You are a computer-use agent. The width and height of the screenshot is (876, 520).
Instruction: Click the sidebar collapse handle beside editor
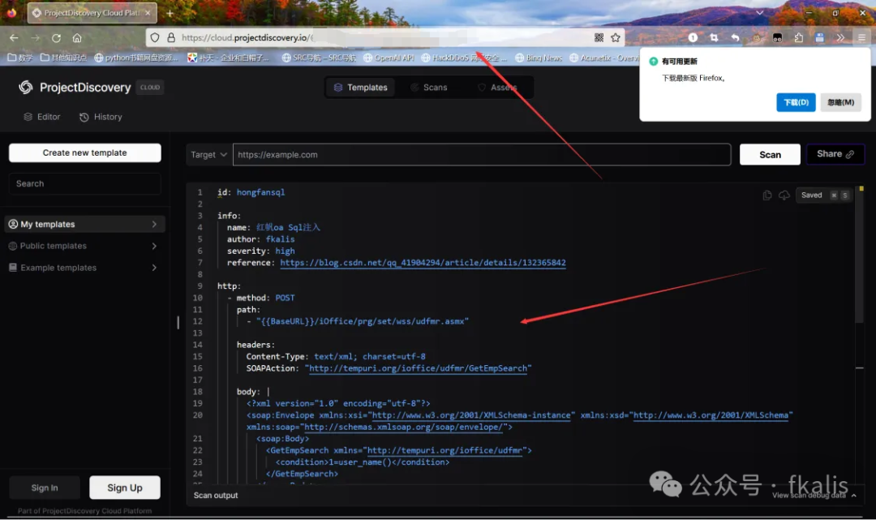(178, 322)
